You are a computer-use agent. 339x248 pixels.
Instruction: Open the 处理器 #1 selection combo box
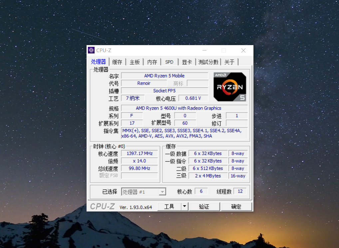pyautogui.click(x=144, y=192)
